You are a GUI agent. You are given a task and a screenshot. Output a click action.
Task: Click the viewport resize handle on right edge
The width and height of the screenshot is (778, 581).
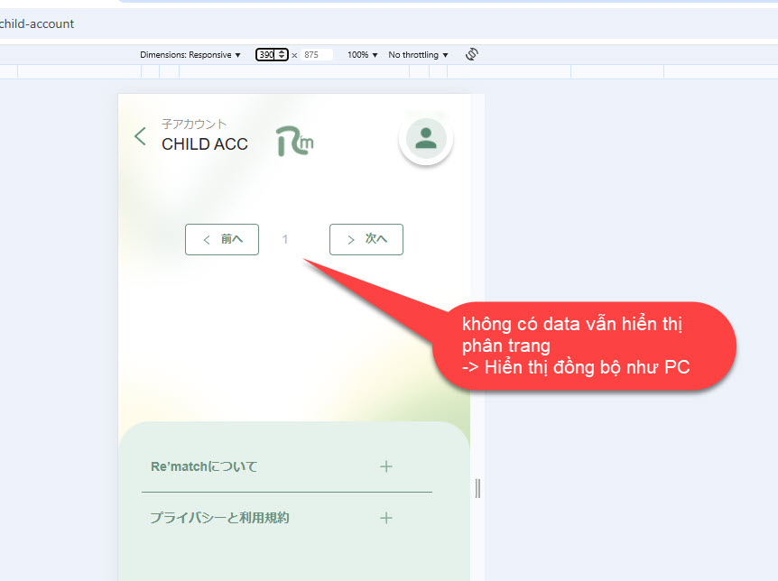(x=477, y=488)
